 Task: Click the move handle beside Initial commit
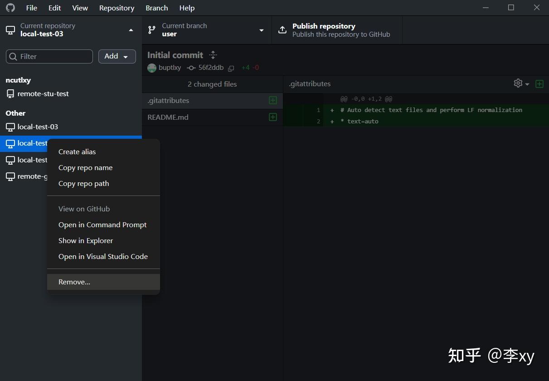click(213, 54)
